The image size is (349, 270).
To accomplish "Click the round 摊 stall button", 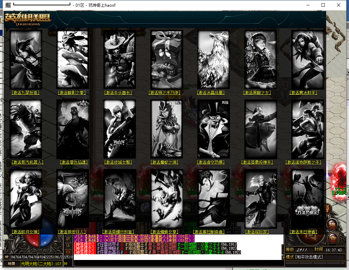I will pos(333,224).
